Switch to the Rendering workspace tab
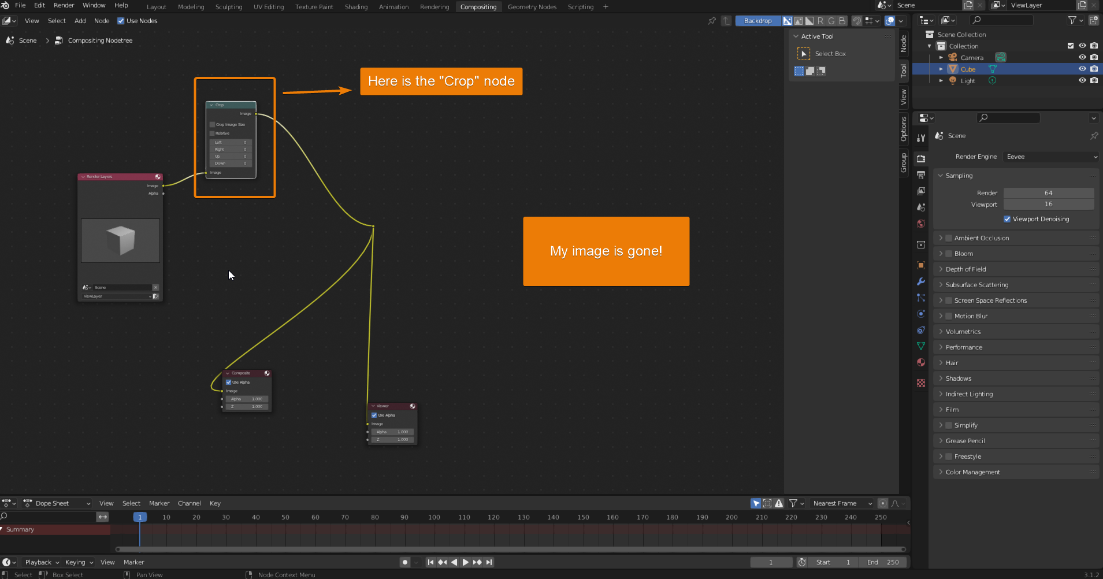 click(434, 6)
